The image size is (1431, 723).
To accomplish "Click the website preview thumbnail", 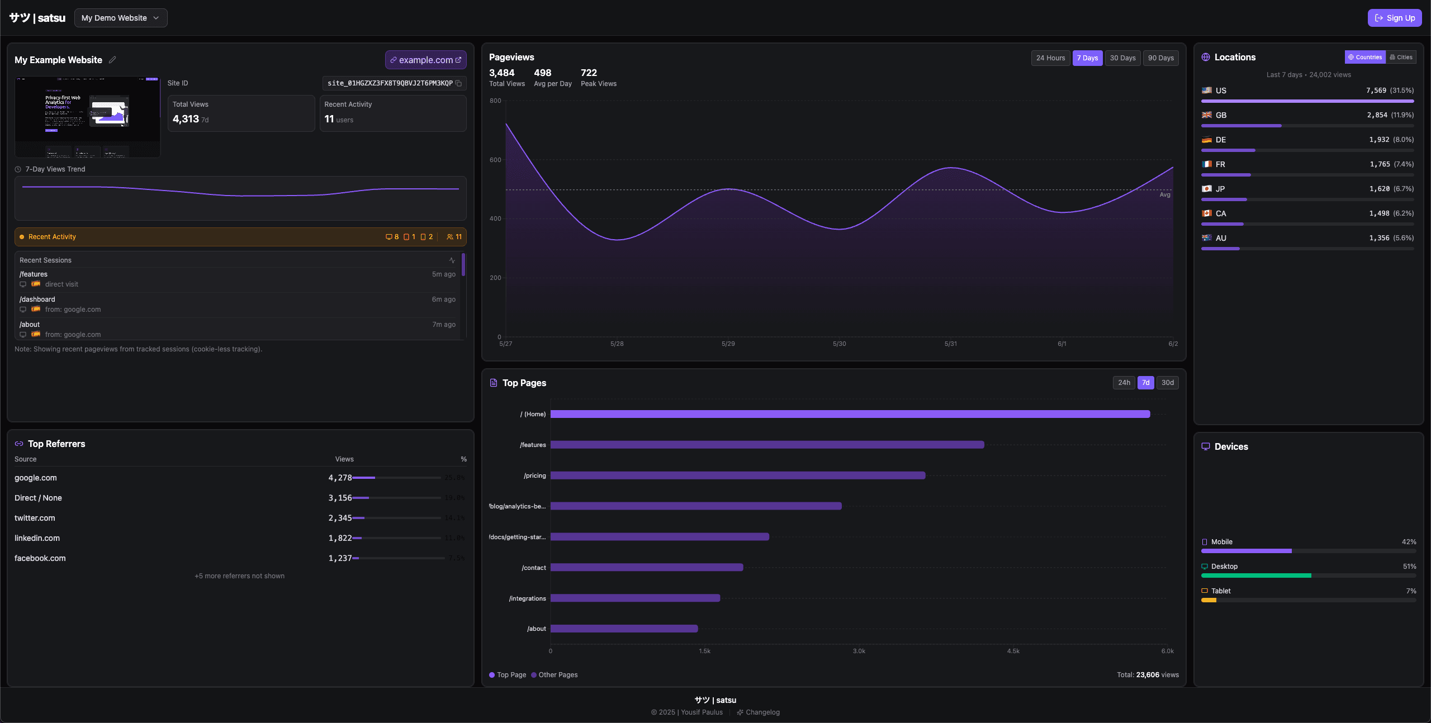I will pos(87,117).
